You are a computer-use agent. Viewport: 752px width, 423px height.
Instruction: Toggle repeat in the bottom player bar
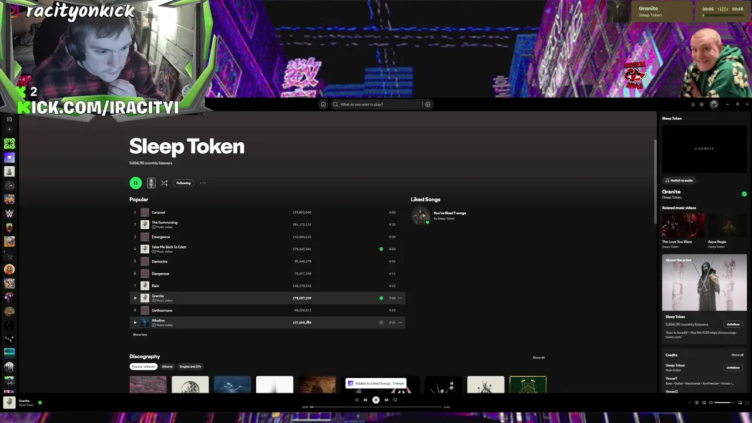coord(395,400)
